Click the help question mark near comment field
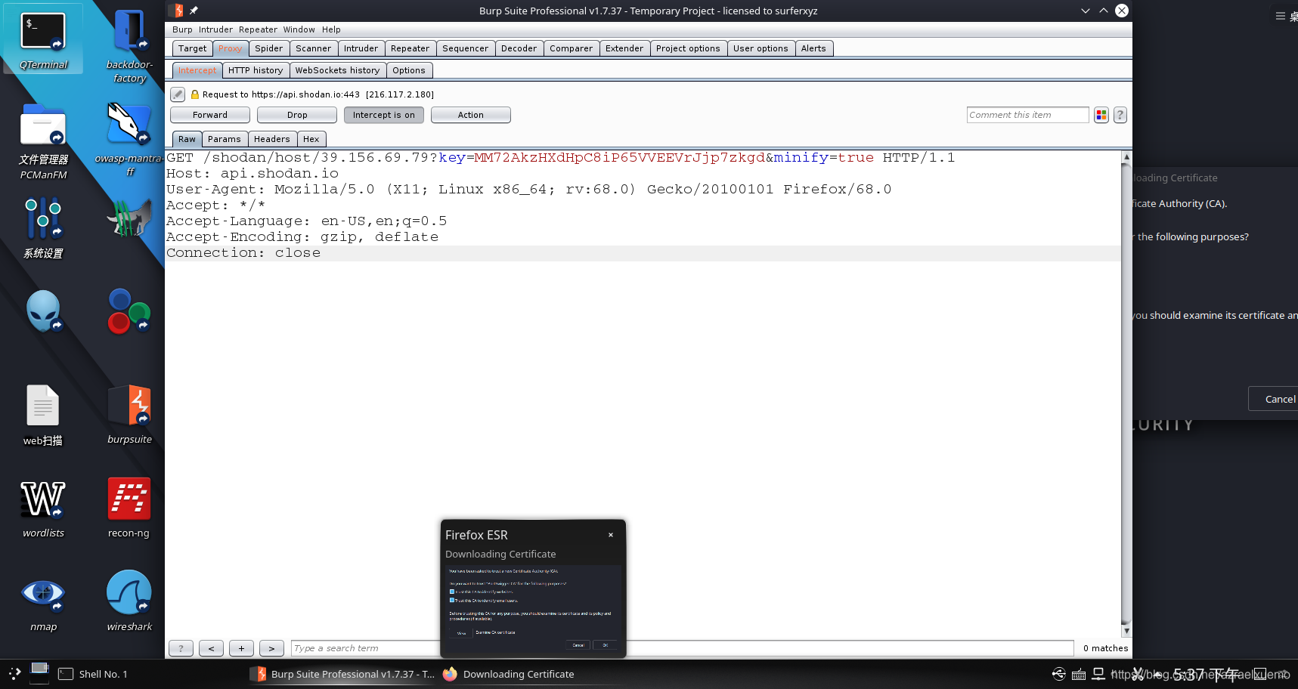Screen dimensions: 1298x689 (1120, 115)
